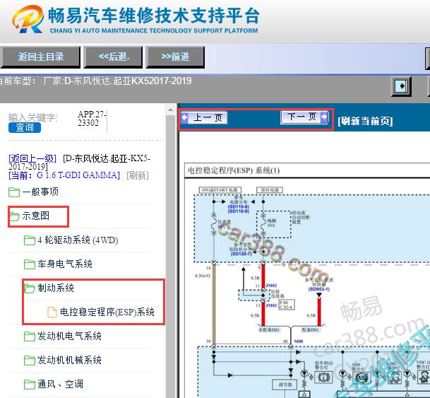Click the 调节器 box in diagram
Viewport: 430px width, 398px height.
point(285,385)
